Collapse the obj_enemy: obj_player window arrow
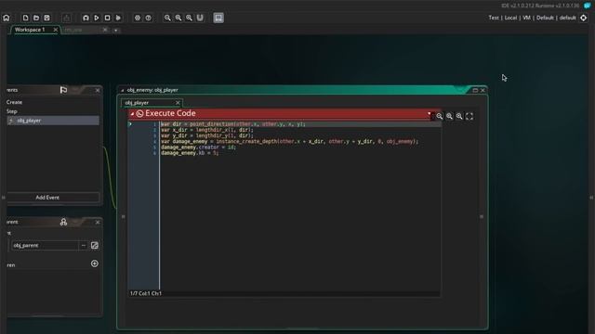Viewport: 595px width, 334px height. click(x=122, y=90)
